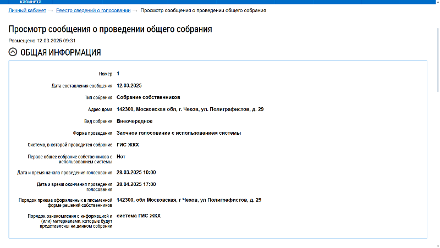Select the Номер value 1
The height and width of the screenshot is (248, 440).
(x=118, y=74)
